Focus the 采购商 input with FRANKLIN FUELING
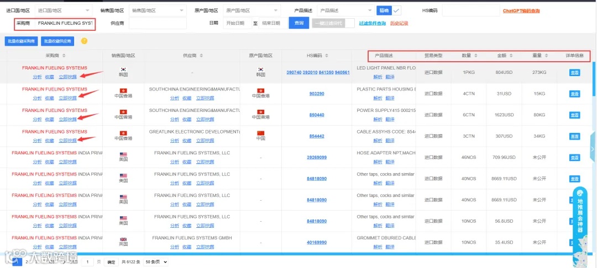The image size is (597, 268). pyautogui.click(x=64, y=23)
